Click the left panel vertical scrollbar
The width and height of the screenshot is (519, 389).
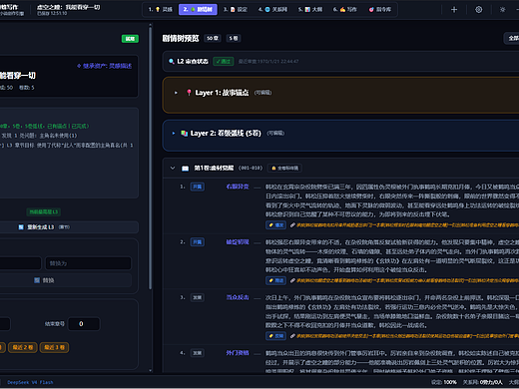(150, 158)
